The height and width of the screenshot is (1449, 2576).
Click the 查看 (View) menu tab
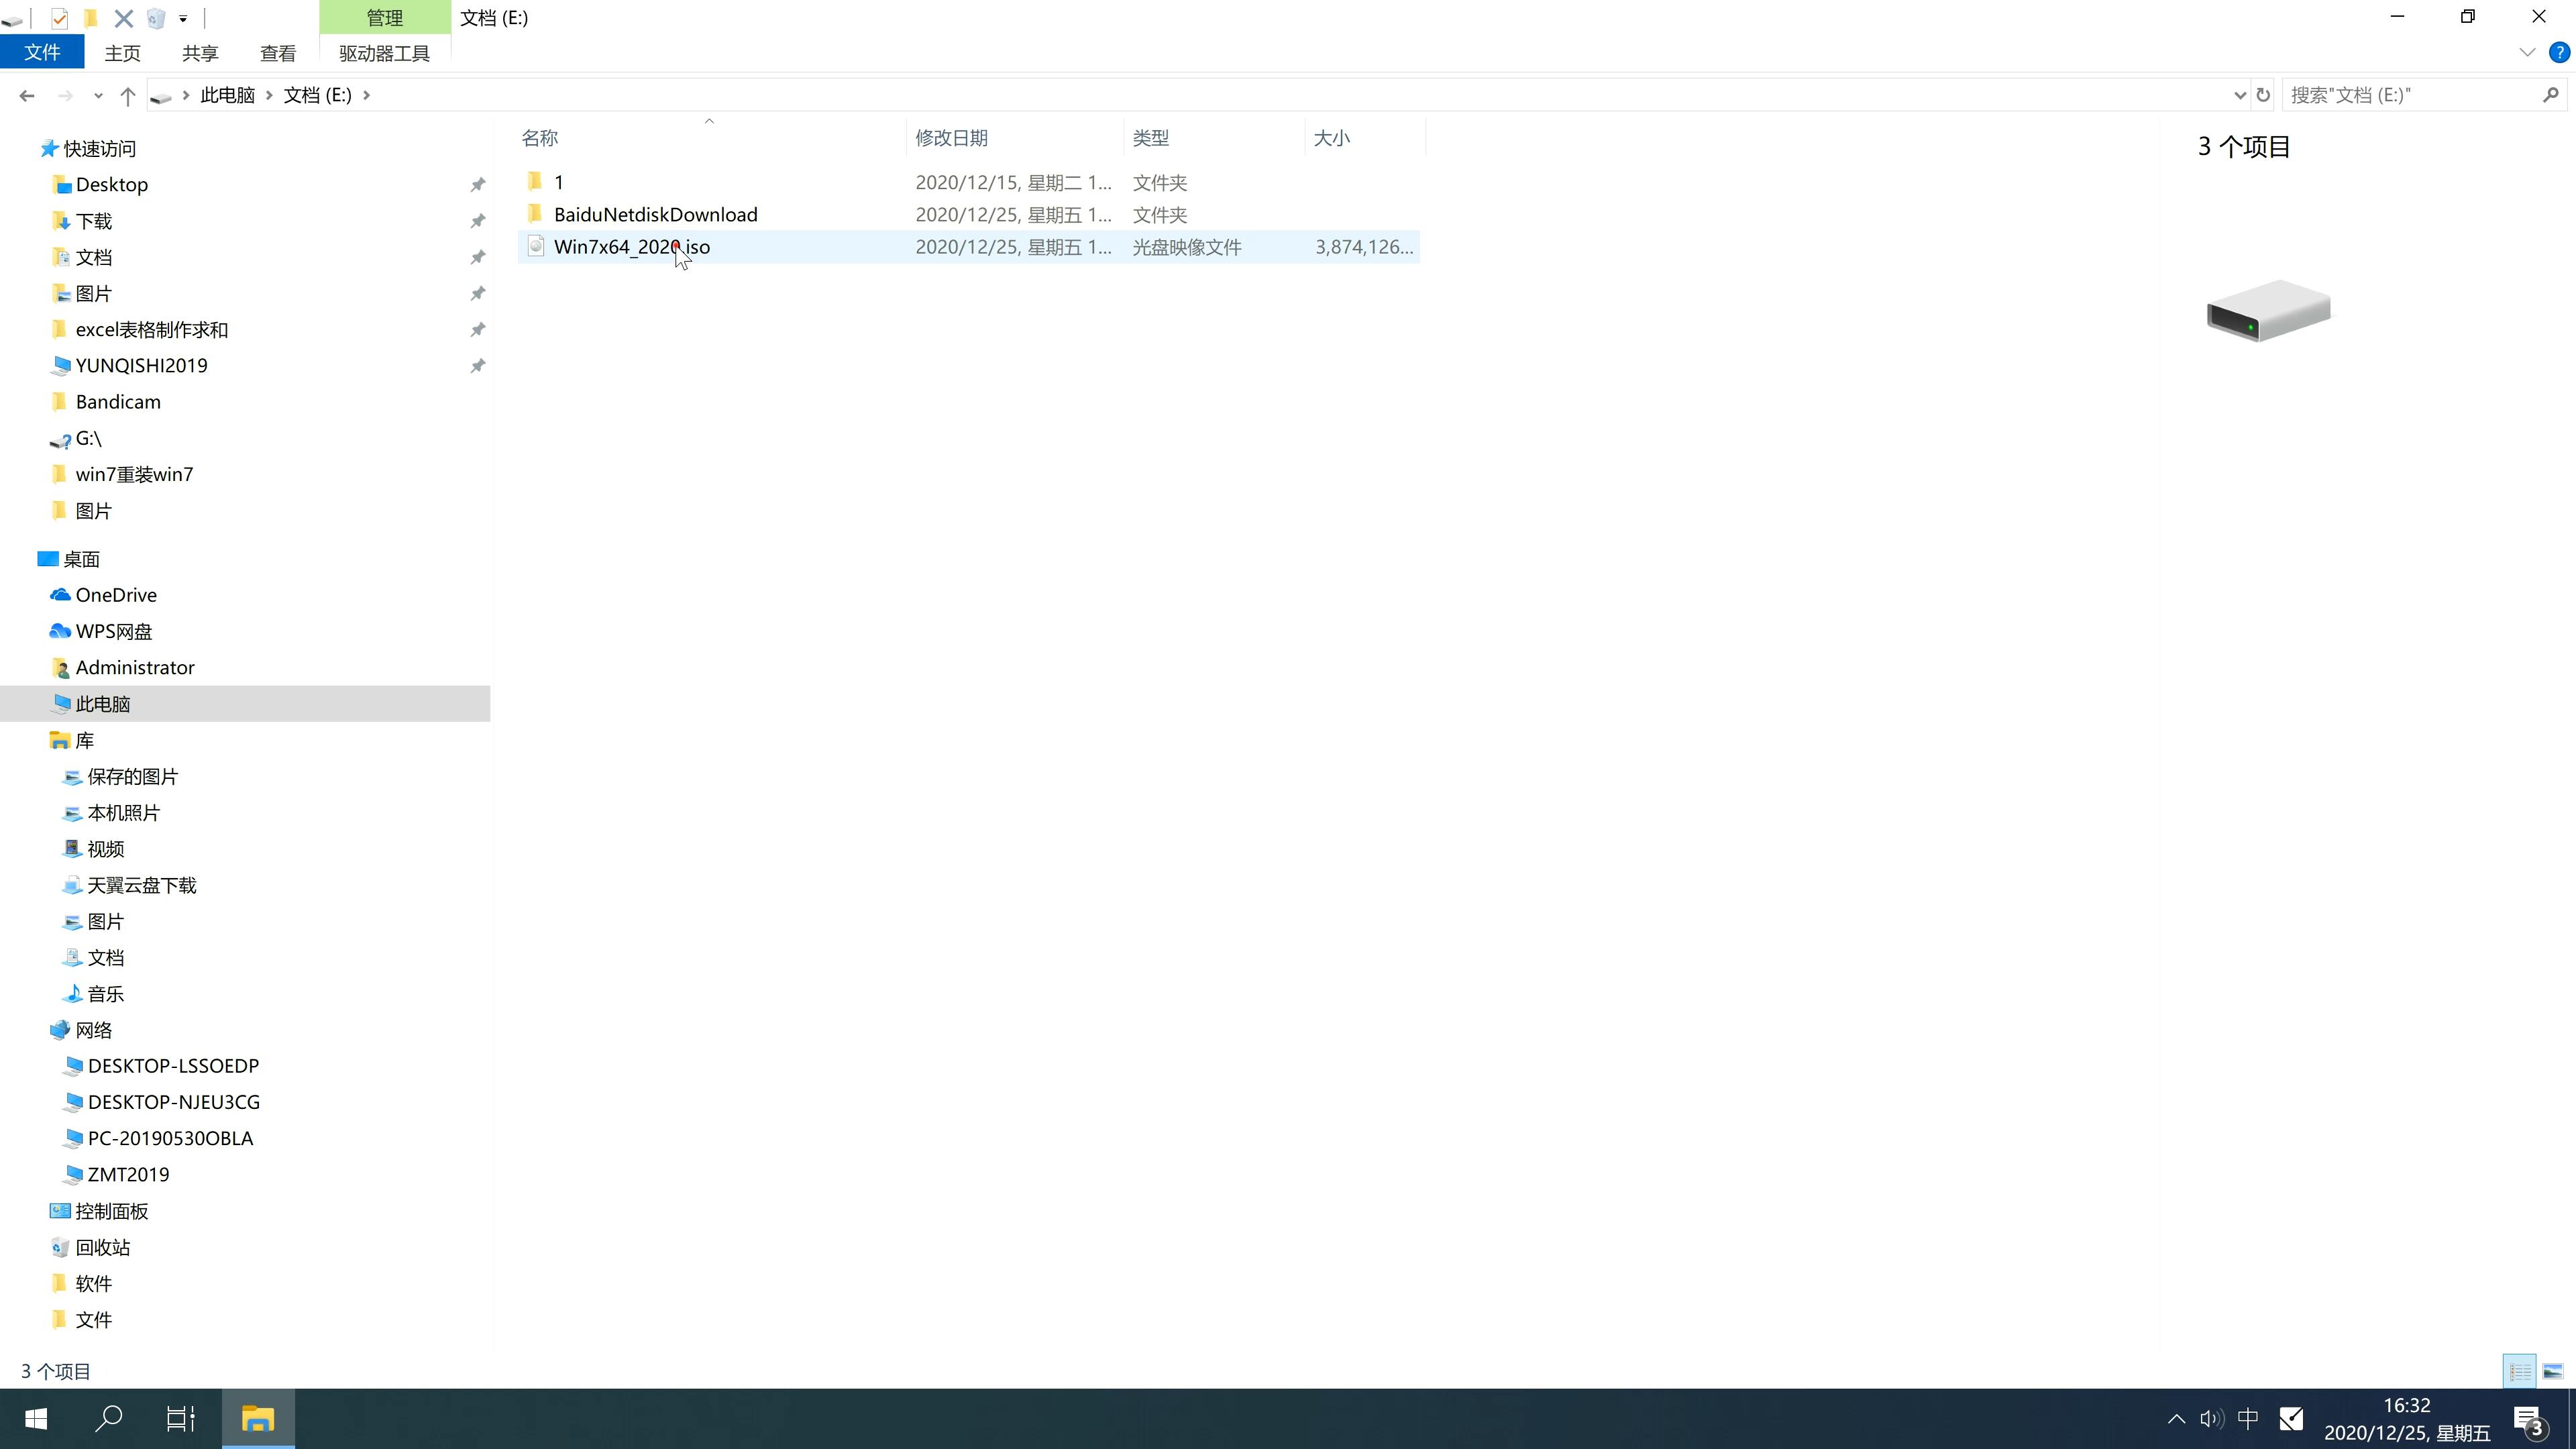(278, 53)
